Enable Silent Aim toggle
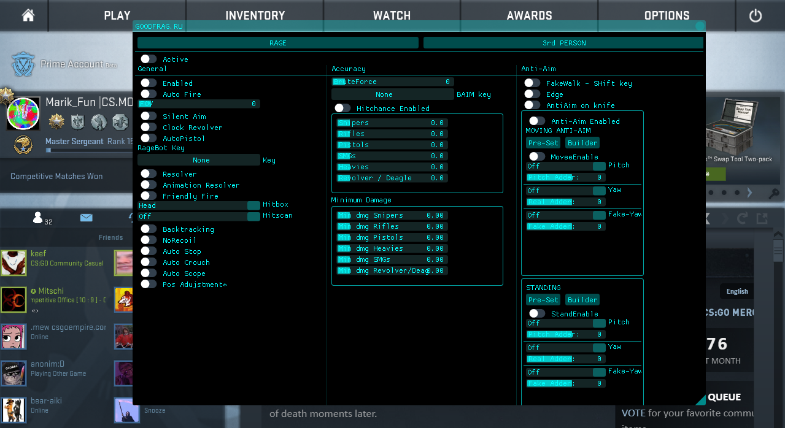Viewport: 785px width, 428px height. point(149,116)
